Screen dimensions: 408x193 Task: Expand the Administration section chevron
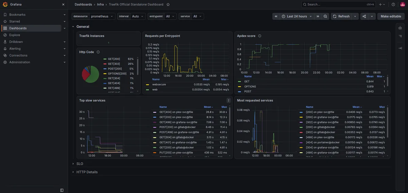click(65, 62)
